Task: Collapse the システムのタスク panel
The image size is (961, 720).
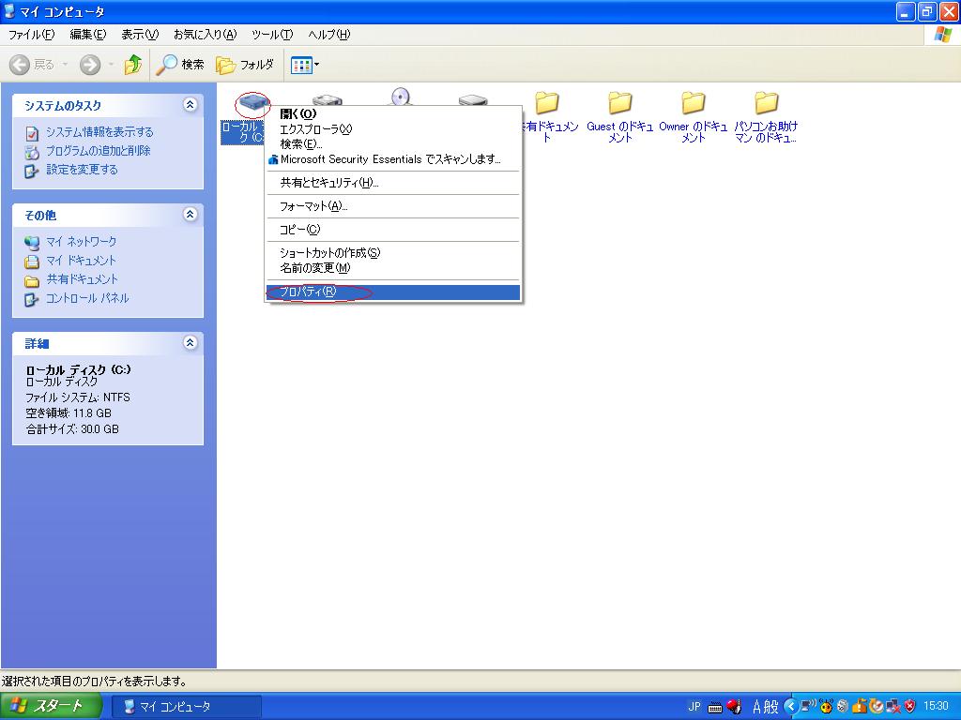Action: (x=190, y=105)
